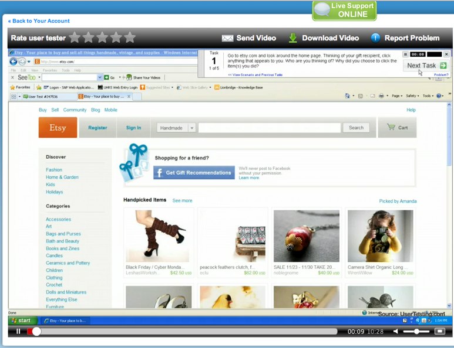This screenshot has width=454, height=348.
Task: Open the browser Favorites menu
Action: click(50, 70)
